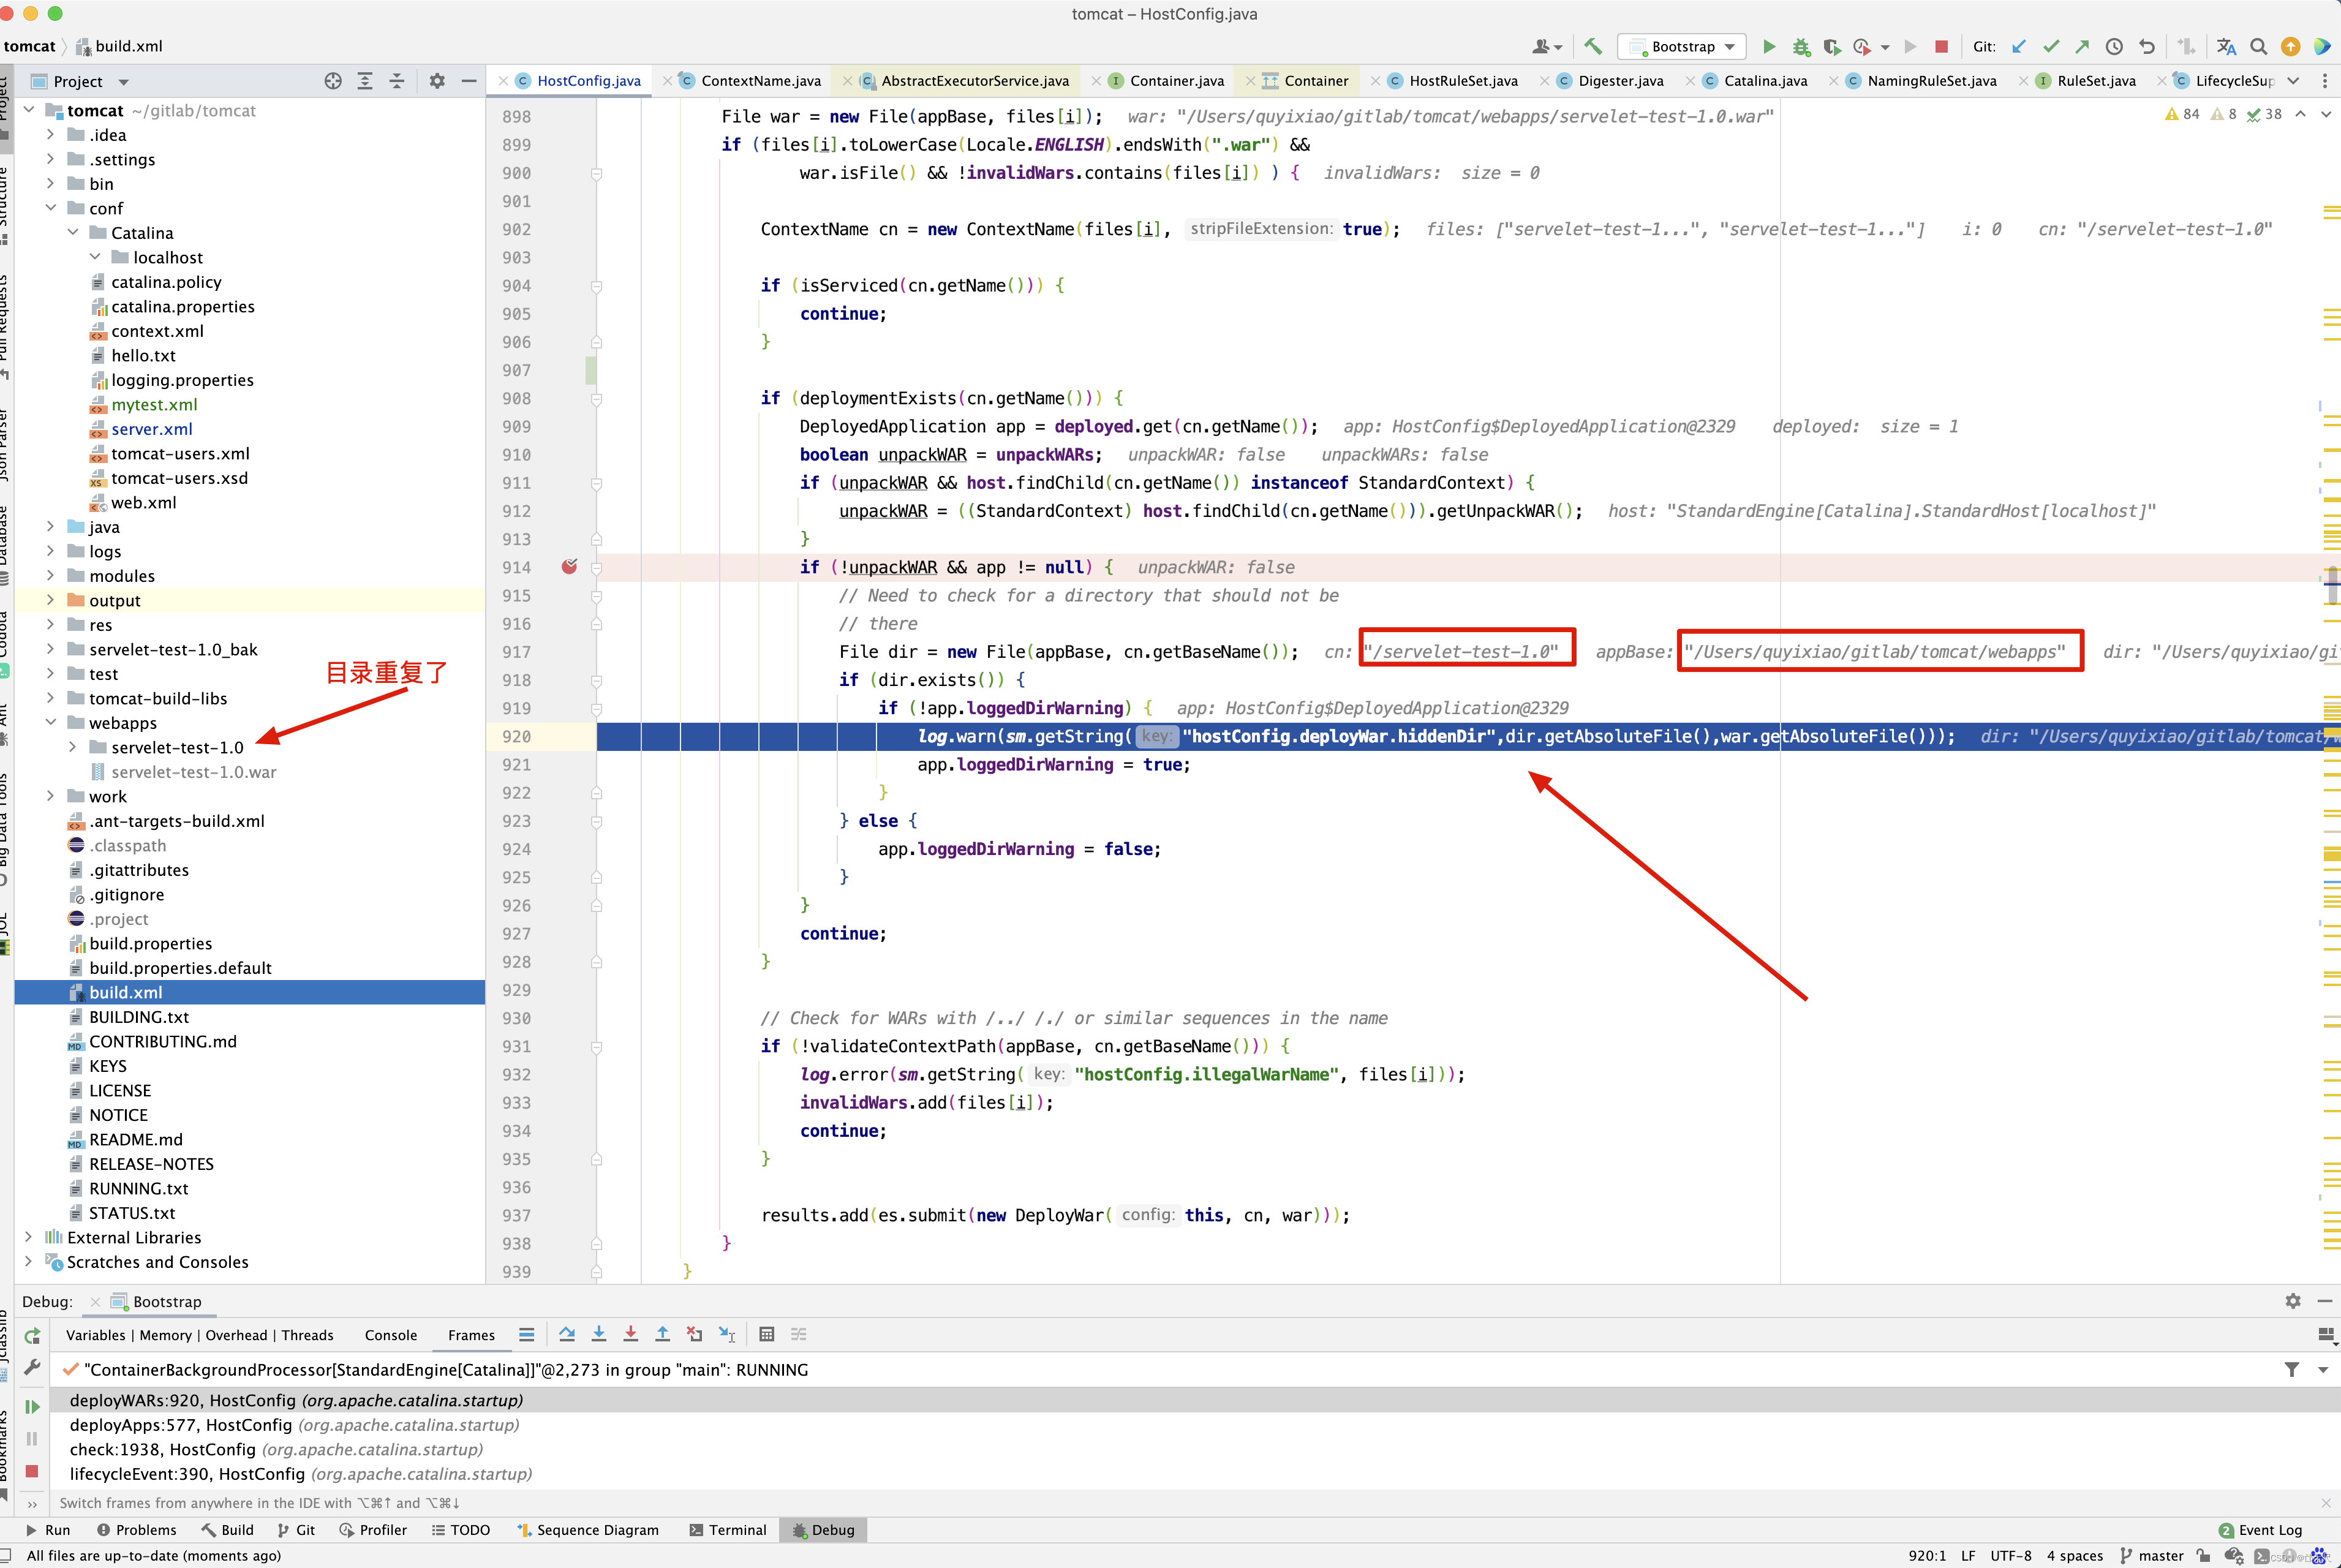This screenshot has height=1568, width=2341.
Task: Switch to Catalina.java tab
Action: [1755, 81]
